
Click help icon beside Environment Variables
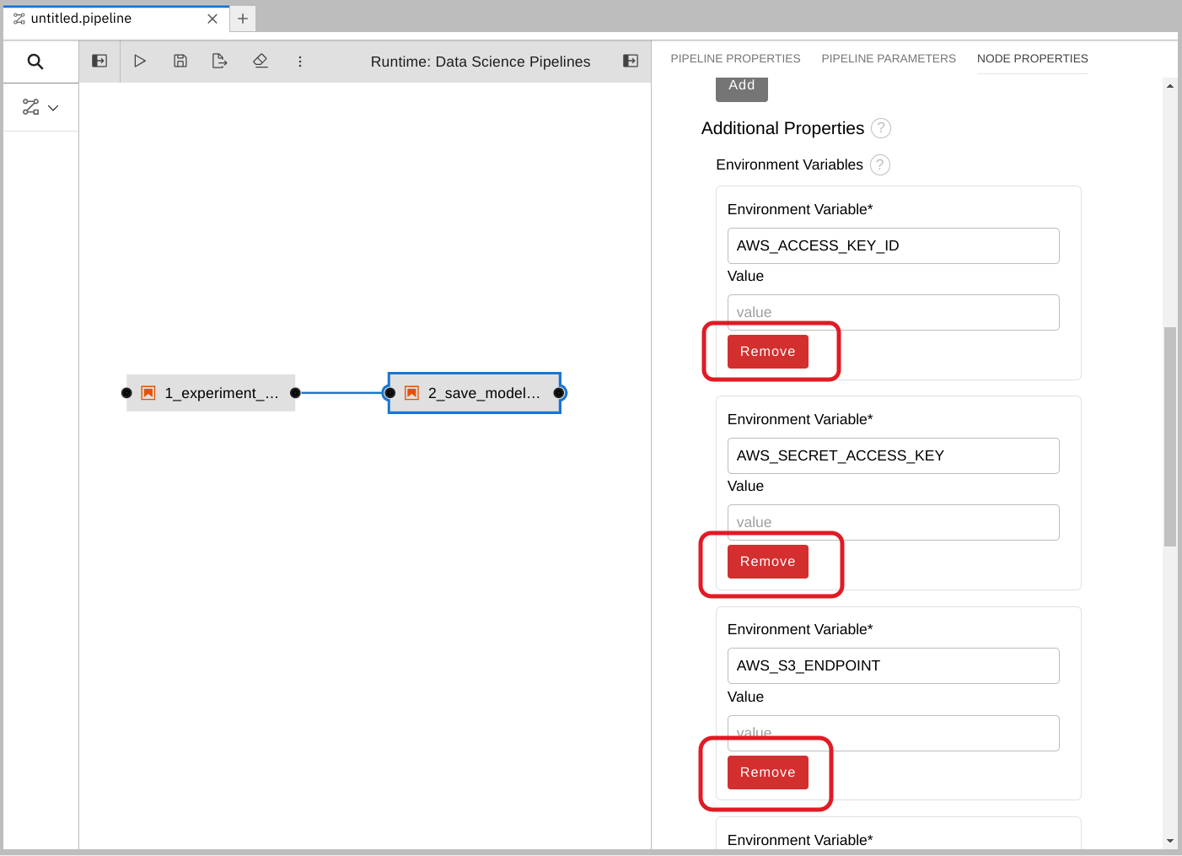880,164
